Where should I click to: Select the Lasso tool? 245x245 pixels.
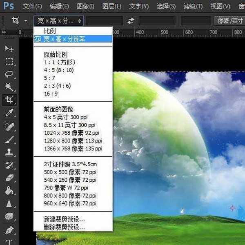click(9, 74)
